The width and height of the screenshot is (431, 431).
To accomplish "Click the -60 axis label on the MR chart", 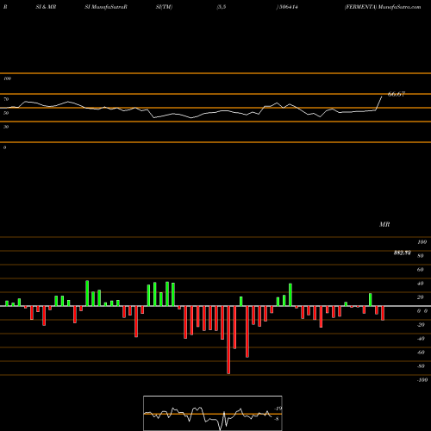I will pyautogui.click(x=421, y=353).
